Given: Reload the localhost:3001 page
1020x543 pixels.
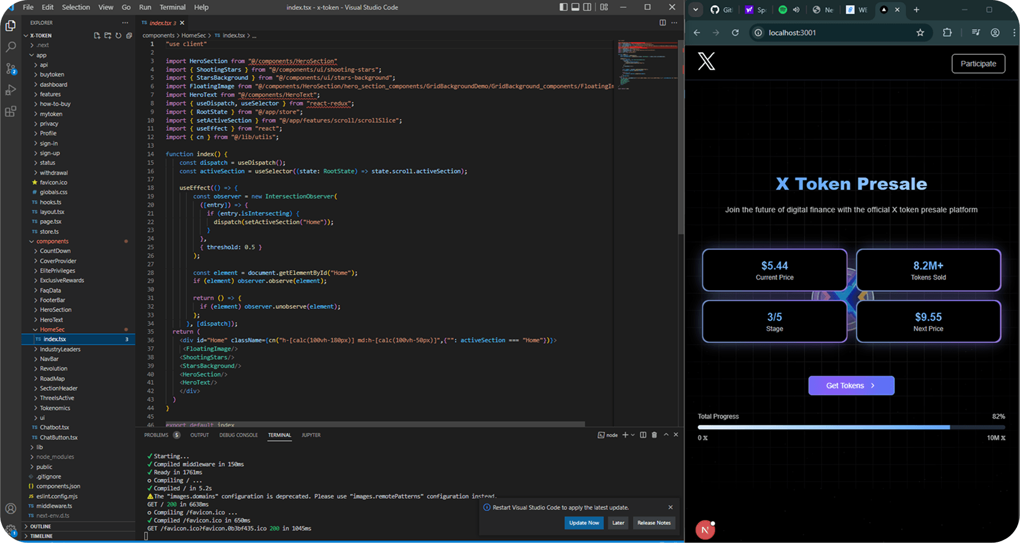Looking at the screenshot, I should pos(735,32).
